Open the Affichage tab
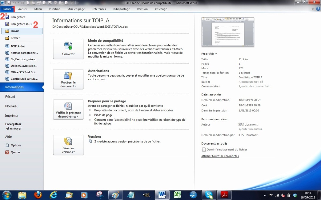 (161, 9)
